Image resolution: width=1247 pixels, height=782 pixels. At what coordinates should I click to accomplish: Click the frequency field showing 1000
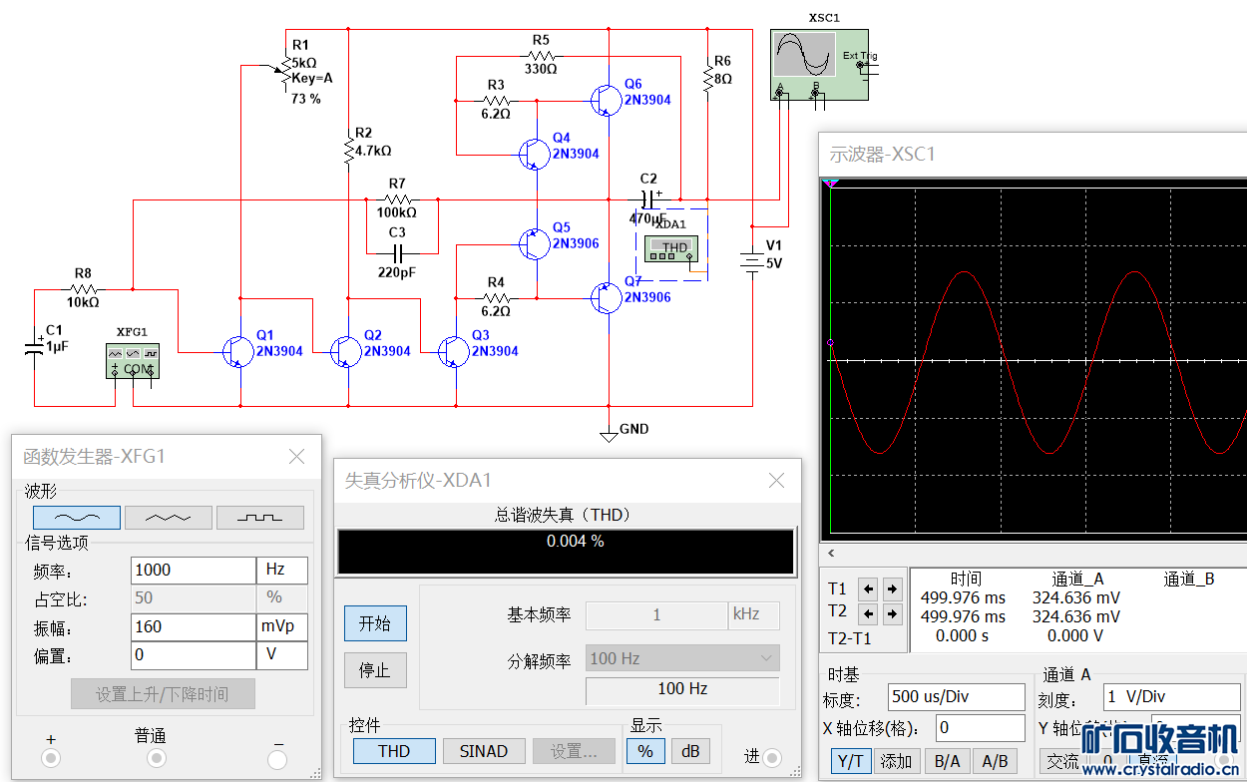point(194,570)
